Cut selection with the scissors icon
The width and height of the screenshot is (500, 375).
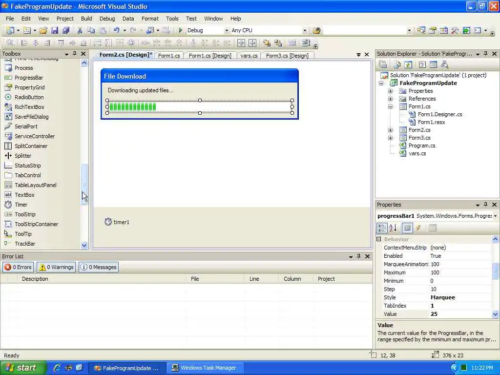[80, 30]
